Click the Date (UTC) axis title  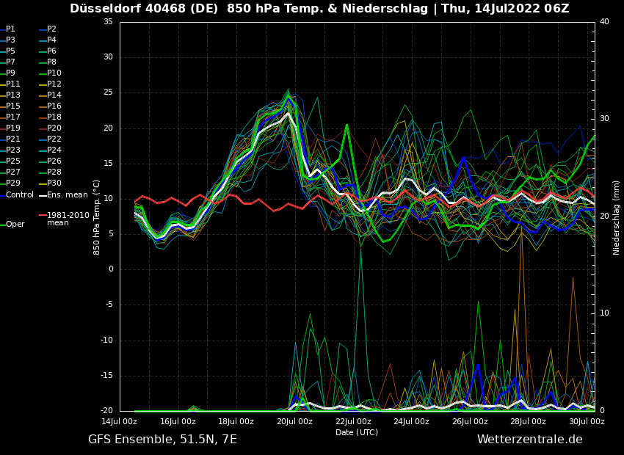pyautogui.click(x=357, y=432)
